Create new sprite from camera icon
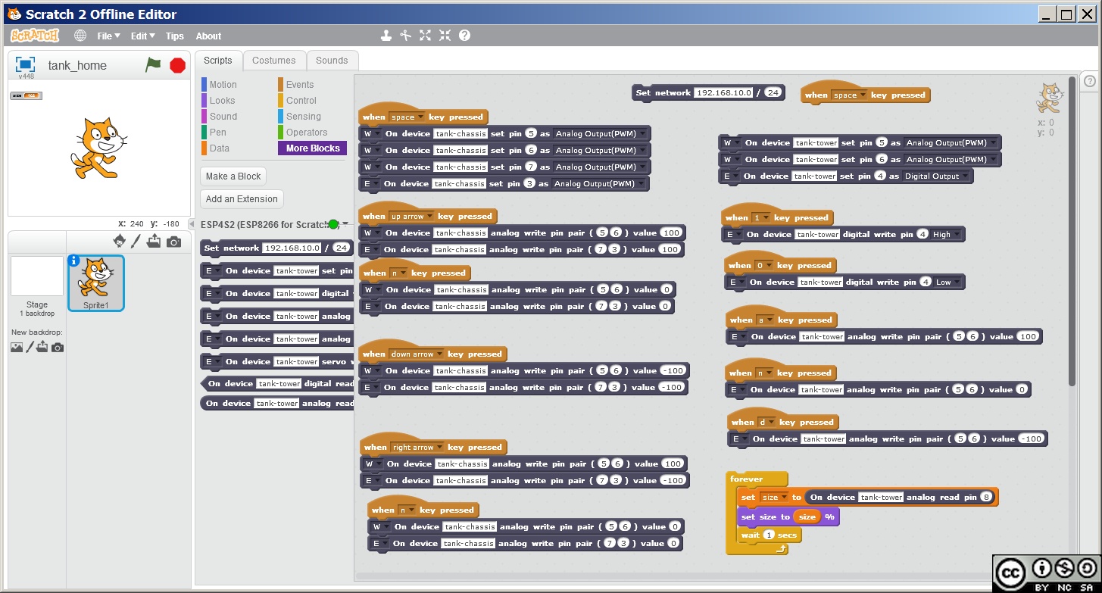Screen dimensions: 1102x593 [174, 242]
